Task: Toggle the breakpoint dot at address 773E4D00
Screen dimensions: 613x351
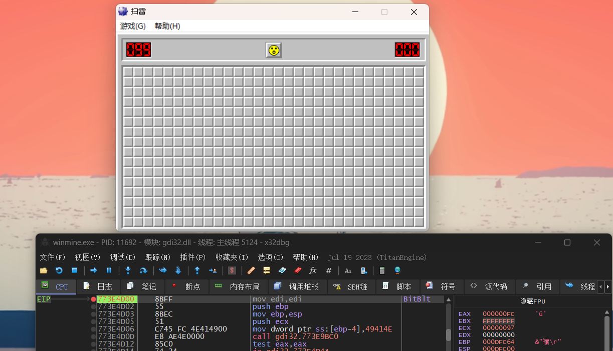Action: (93, 299)
